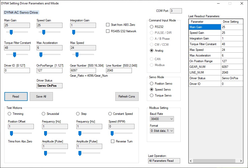Adjust the Position Offset slider
The width and height of the screenshot is (248, 168).
click(x=21, y=133)
